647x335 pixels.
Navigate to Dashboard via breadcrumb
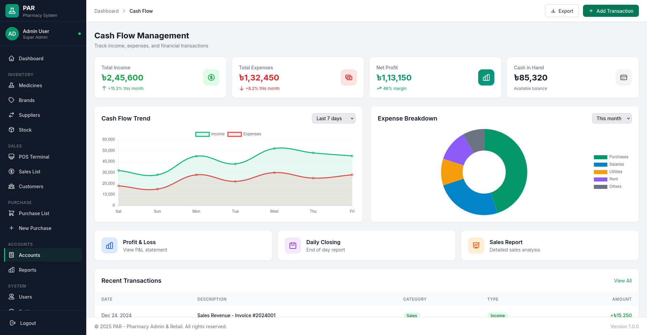[x=106, y=11]
